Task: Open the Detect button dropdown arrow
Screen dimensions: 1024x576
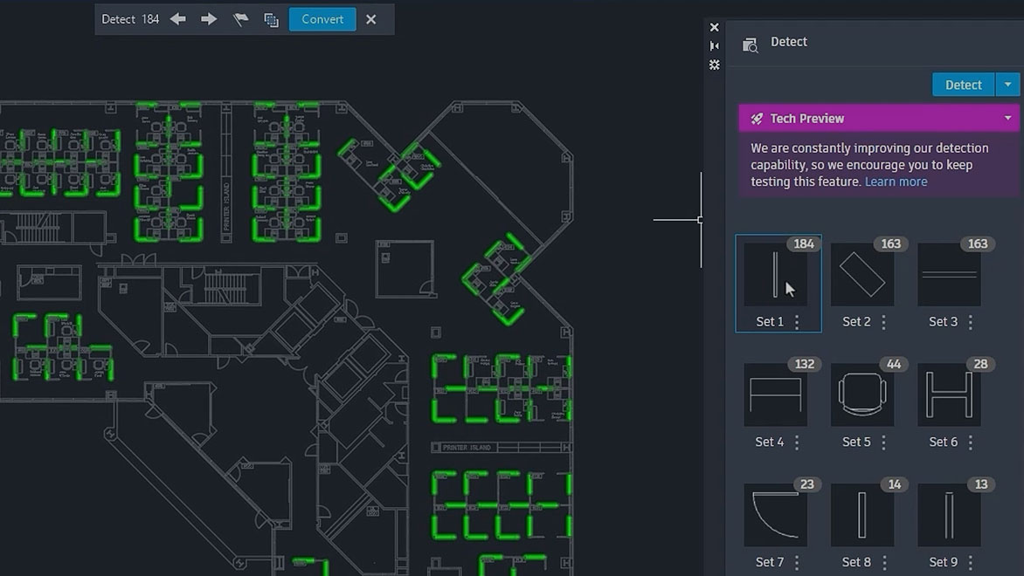Action: 1007,85
